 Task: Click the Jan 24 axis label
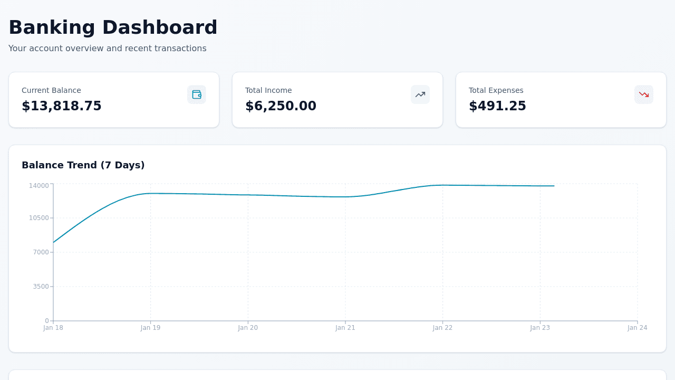638,327
